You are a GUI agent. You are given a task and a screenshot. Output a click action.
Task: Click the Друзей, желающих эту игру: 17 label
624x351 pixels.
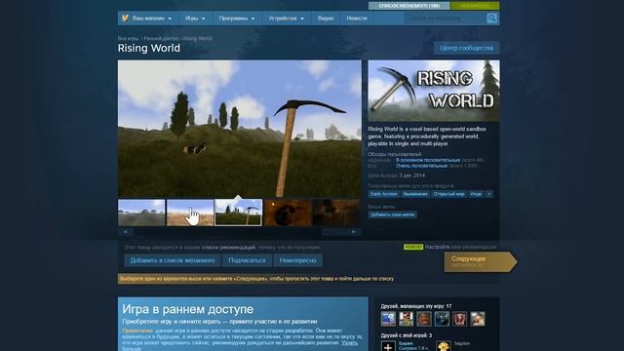[416, 306]
